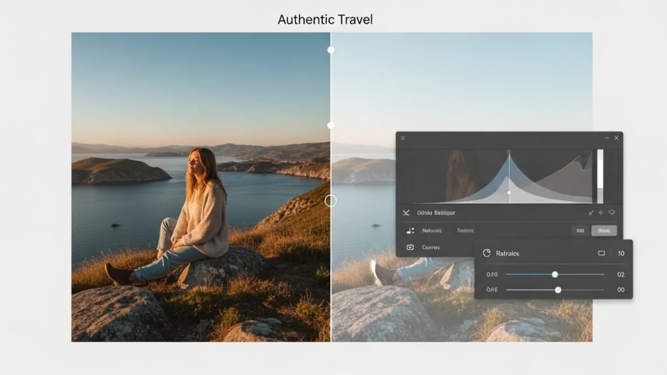Viewport: 667px width, 375px height.
Task: Select the Colors panel icon
Action: pos(410,247)
